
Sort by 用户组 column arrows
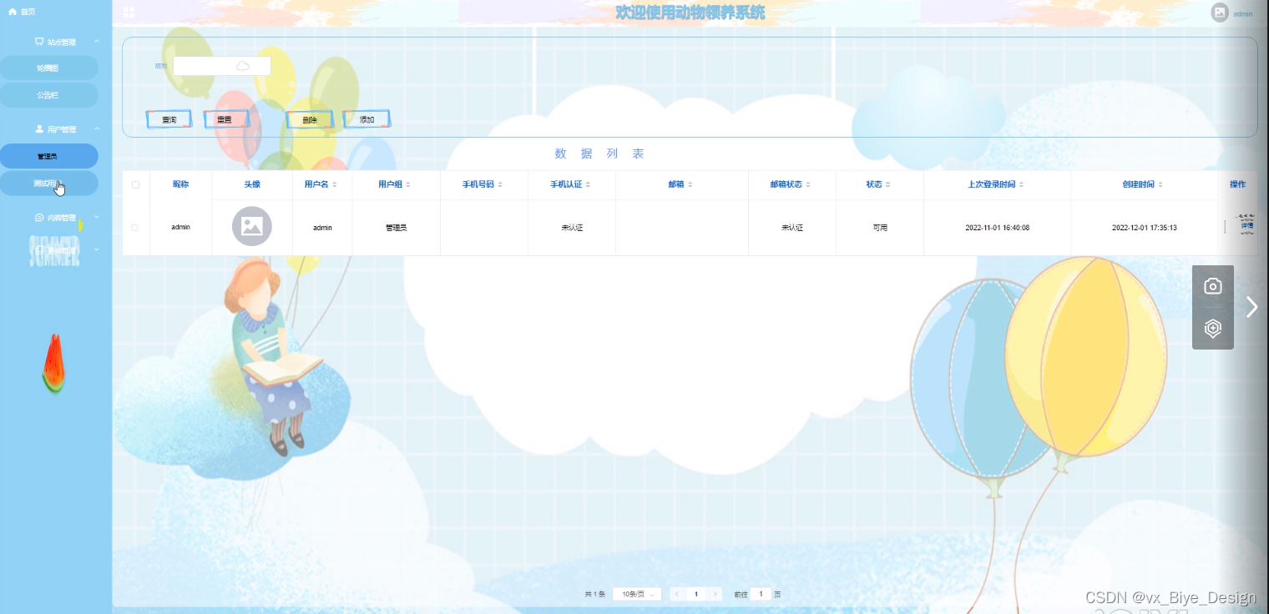tap(408, 184)
